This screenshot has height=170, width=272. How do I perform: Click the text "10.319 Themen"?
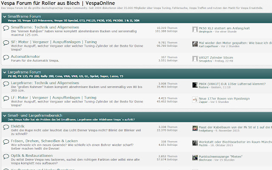(167, 28)
